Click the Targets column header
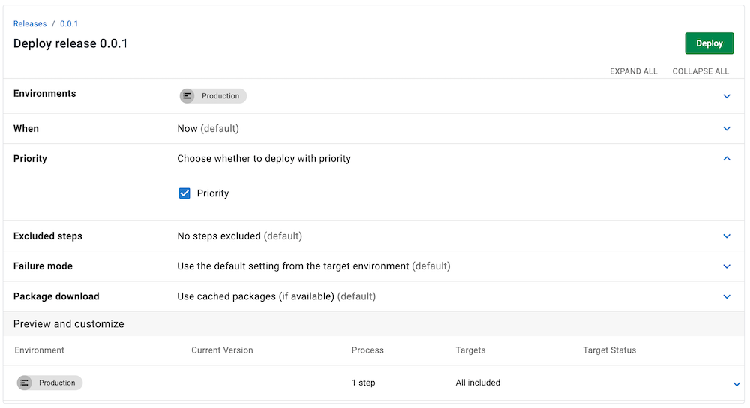The image size is (750, 408). pos(470,350)
